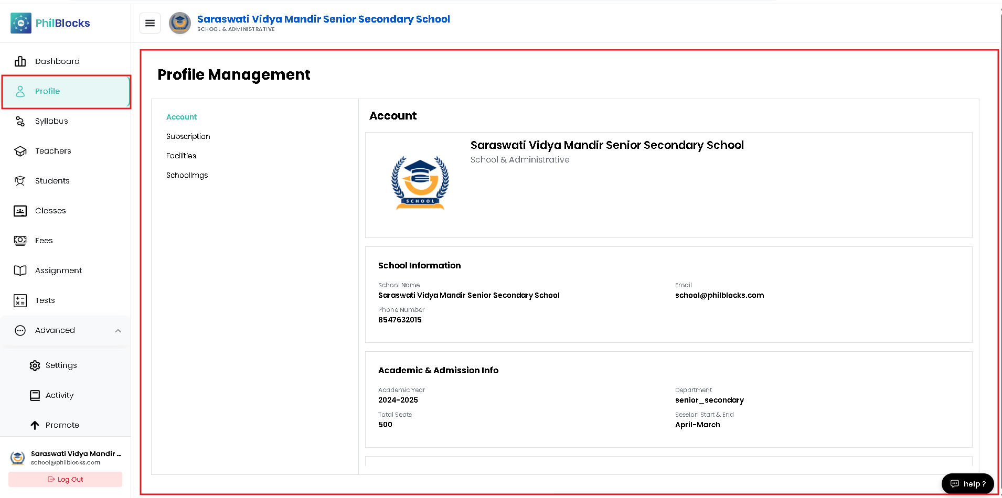Click the Promote up-arrow icon
Screen dimensions: 1002x498
click(35, 425)
